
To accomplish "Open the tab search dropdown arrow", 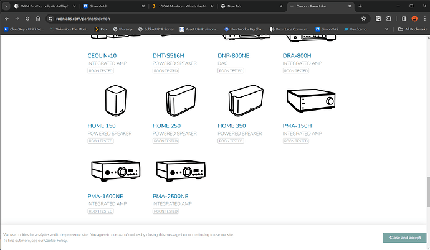I will pos(6,6).
